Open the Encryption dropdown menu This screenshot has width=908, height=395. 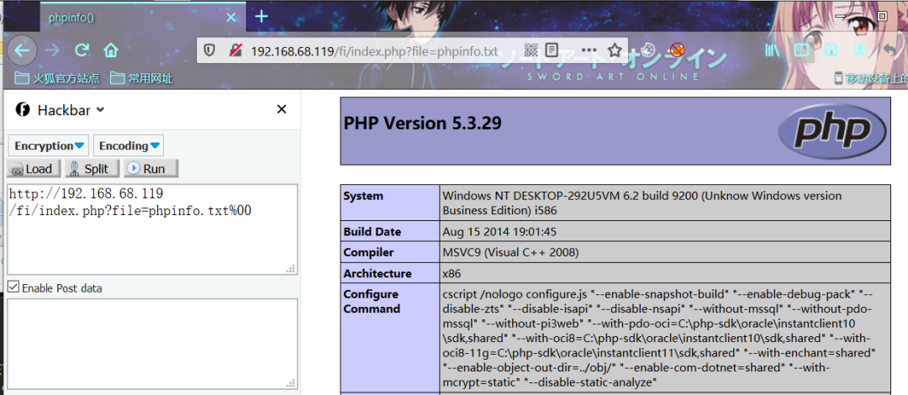(49, 146)
